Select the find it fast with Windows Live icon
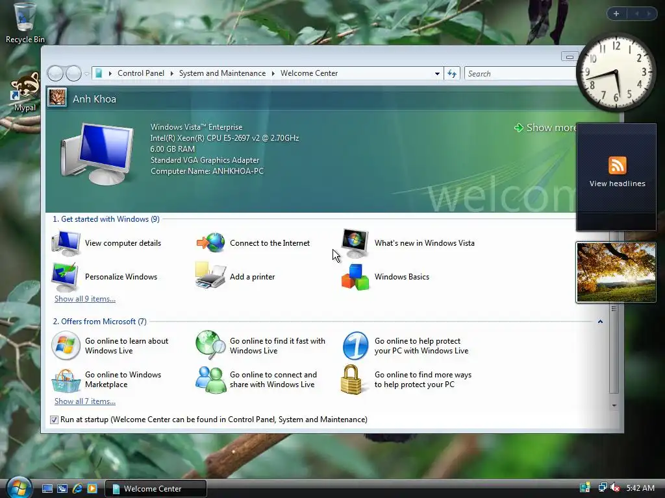The image size is (665, 498). click(x=211, y=345)
